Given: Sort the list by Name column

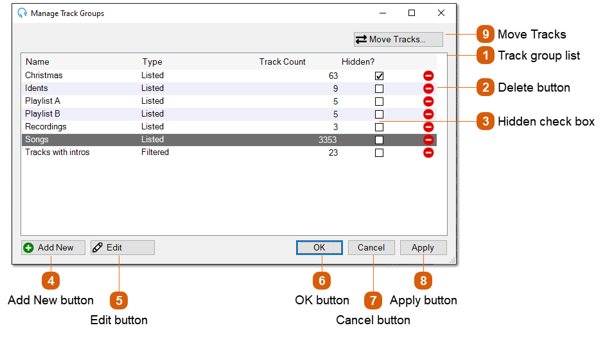Looking at the screenshot, I should pos(37,62).
